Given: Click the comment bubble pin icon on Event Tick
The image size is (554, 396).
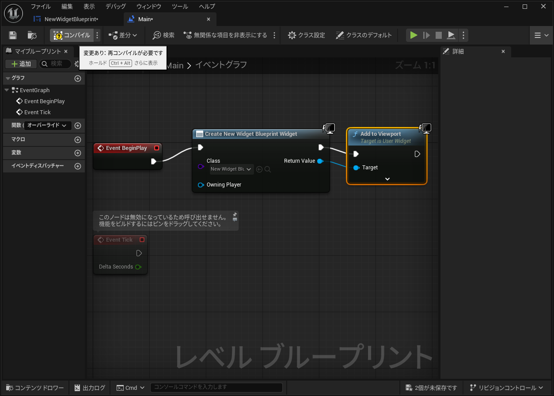Looking at the screenshot, I should tap(235, 215).
